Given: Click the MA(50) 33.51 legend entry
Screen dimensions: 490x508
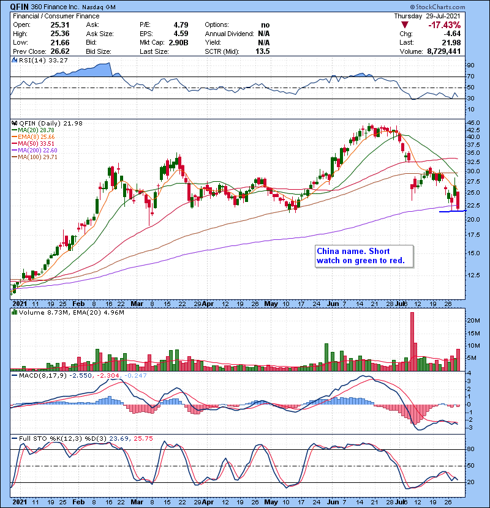Looking at the screenshot, I should coord(33,143).
